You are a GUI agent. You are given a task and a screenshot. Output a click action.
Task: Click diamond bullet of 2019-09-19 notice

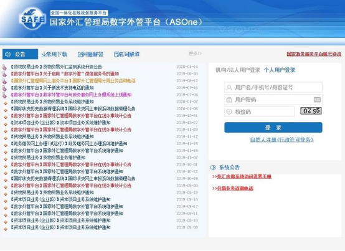pyautogui.click(x=6, y=194)
